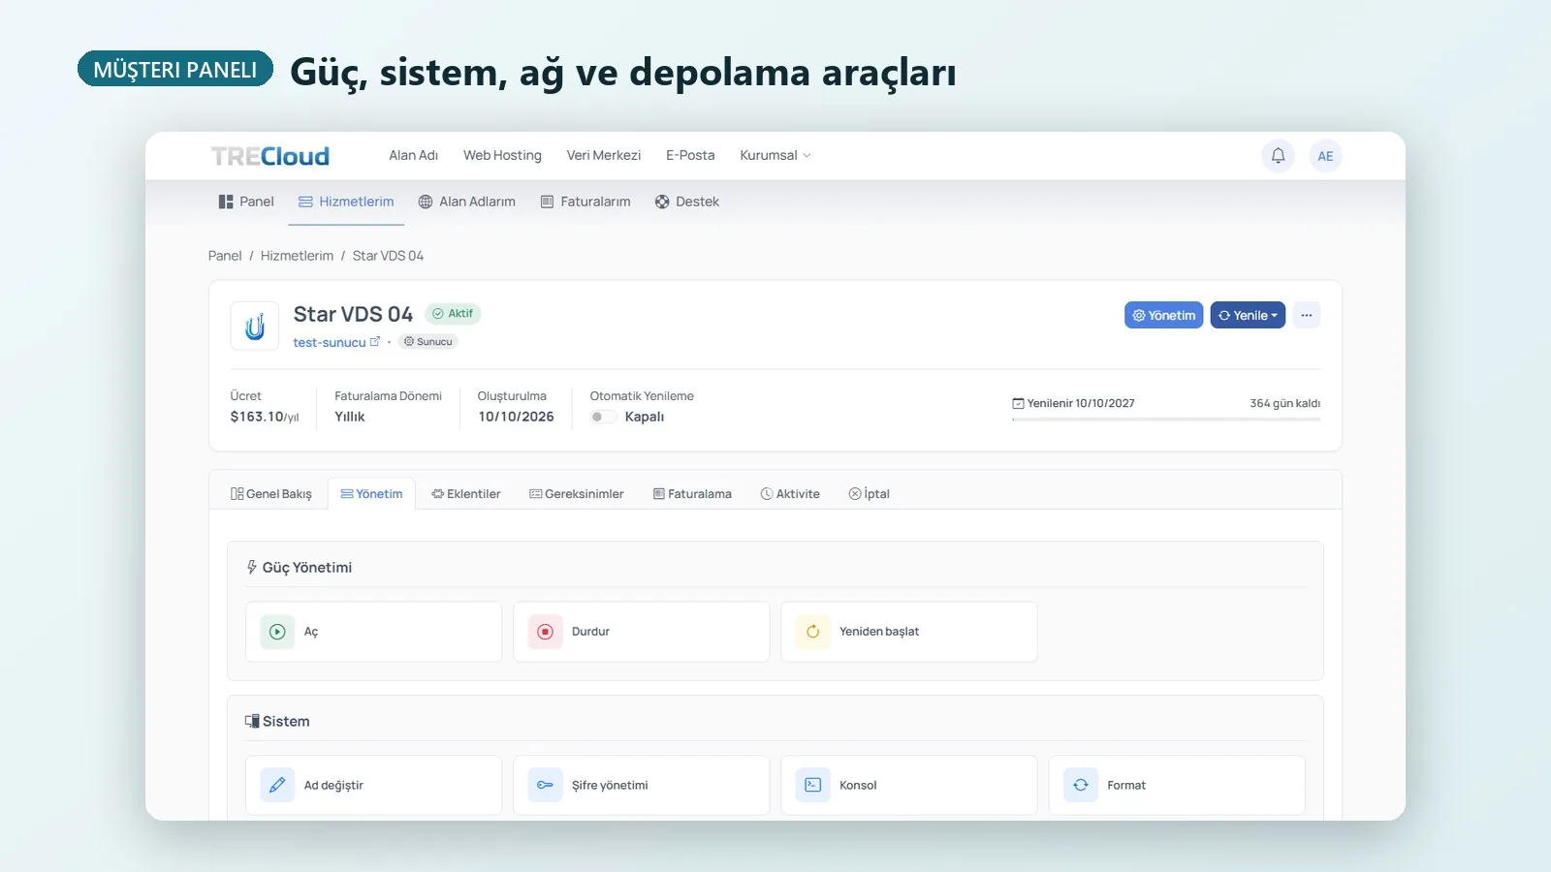Open the notifications bell

point(1278,156)
